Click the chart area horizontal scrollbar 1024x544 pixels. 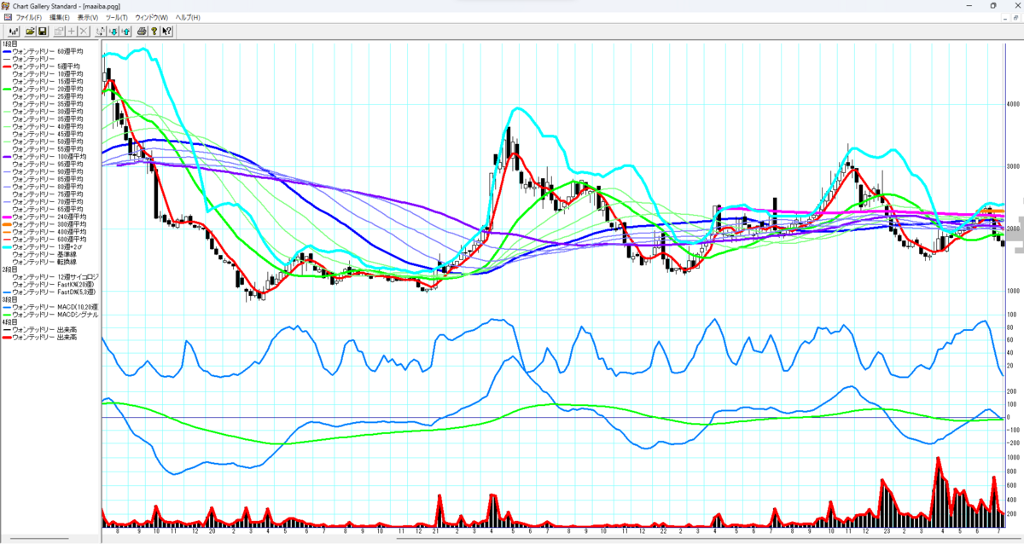[x=710, y=539]
